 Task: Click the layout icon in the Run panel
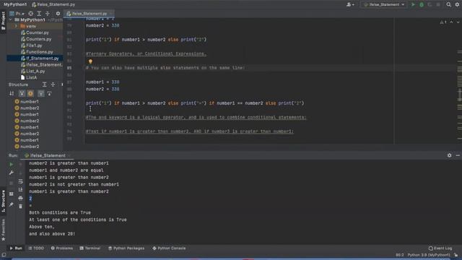[x=12, y=194]
